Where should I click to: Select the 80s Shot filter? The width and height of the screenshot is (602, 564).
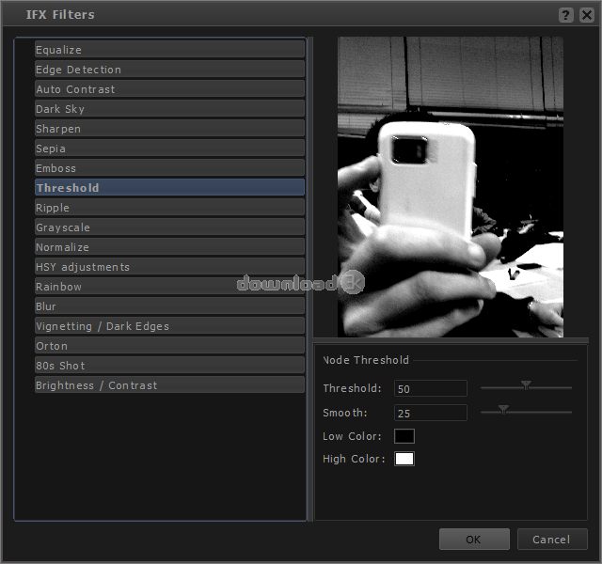pyautogui.click(x=169, y=366)
